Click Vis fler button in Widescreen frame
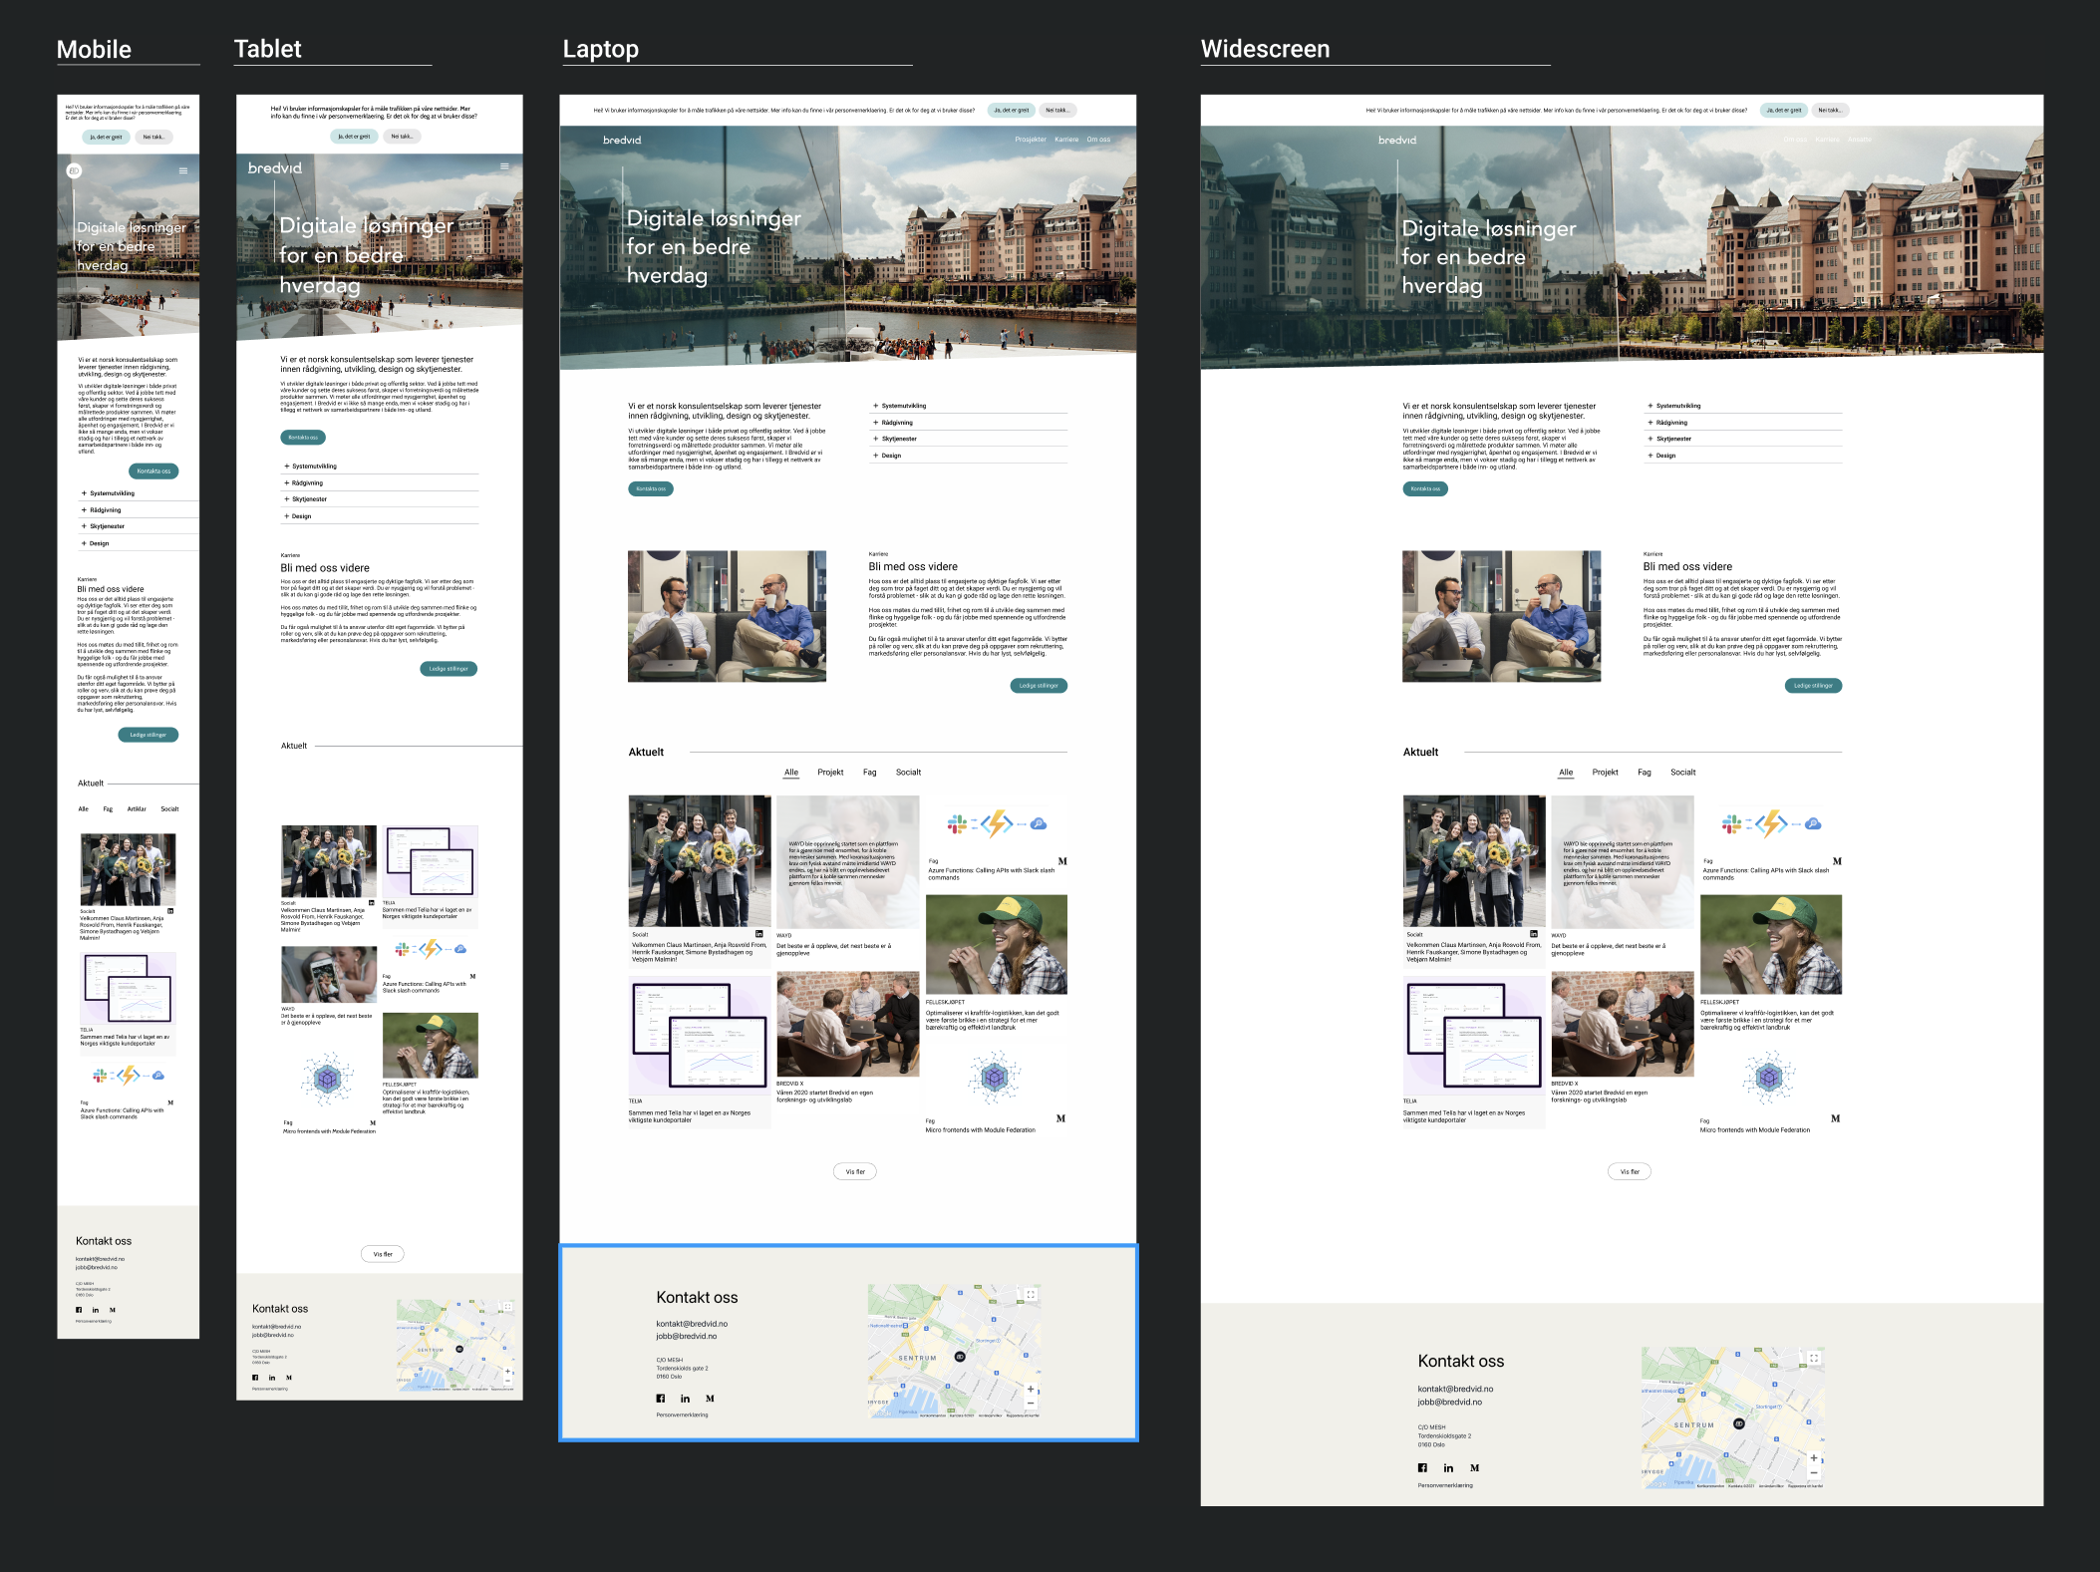2100x1572 pixels. pyautogui.click(x=1630, y=1172)
